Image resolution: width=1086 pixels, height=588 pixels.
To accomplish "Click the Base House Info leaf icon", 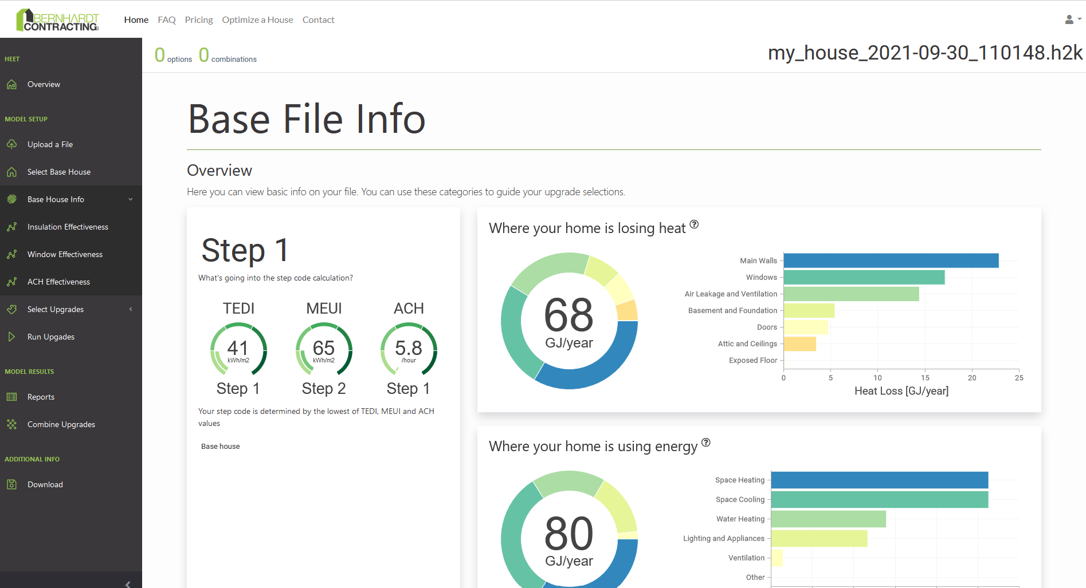I will click(x=12, y=199).
